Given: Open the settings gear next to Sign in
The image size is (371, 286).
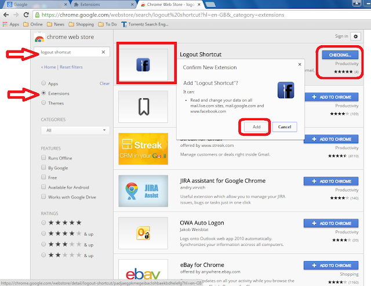Looking at the screenshot, I should [355, 37].
